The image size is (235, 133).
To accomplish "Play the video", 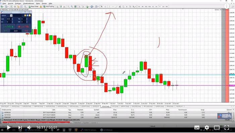I will pyautogui.click(x=8, y=128).
